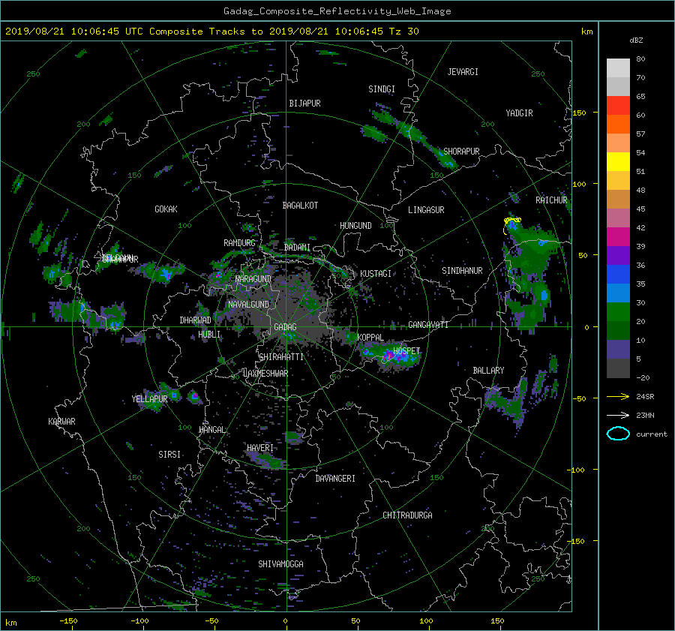Click the yellow storm track marker near Raichur
Image resolution: width=675 pixels, height=631 pixels.
pos(511,224)
